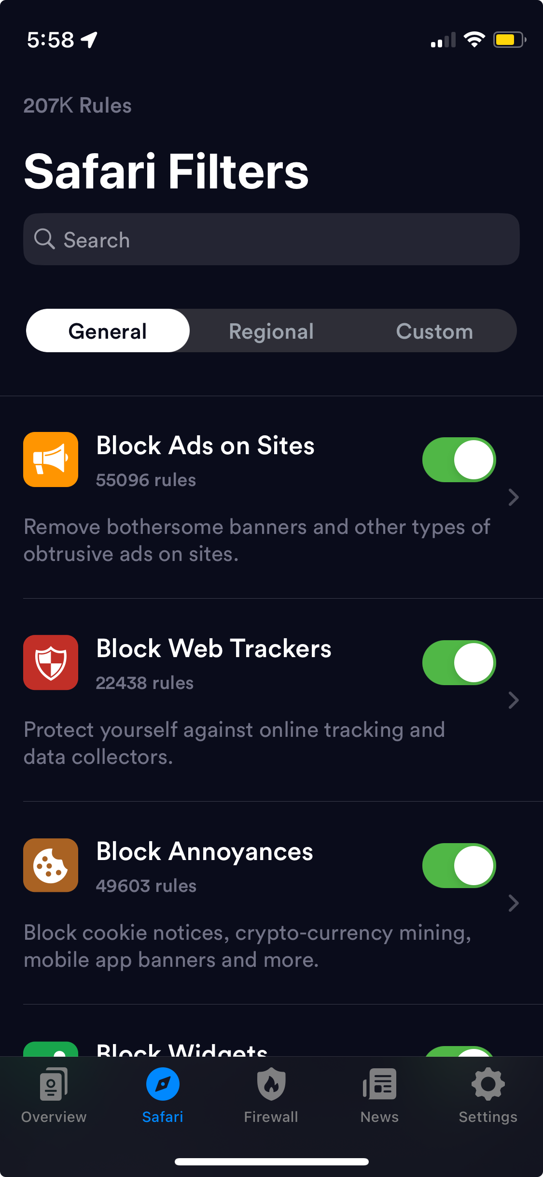Click the Search filters field
The width and height of the screenshot is (543, 1177).
click(x=271, y=240)
